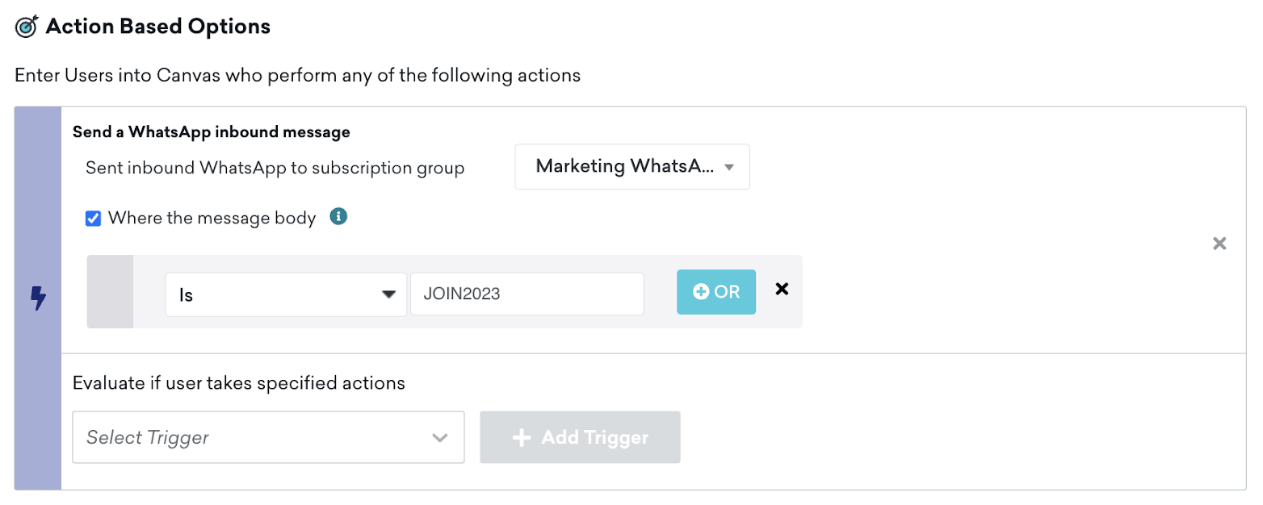
Task: Click the "Send a WhatsApp inbound message" title
Action: pos(212,131)
